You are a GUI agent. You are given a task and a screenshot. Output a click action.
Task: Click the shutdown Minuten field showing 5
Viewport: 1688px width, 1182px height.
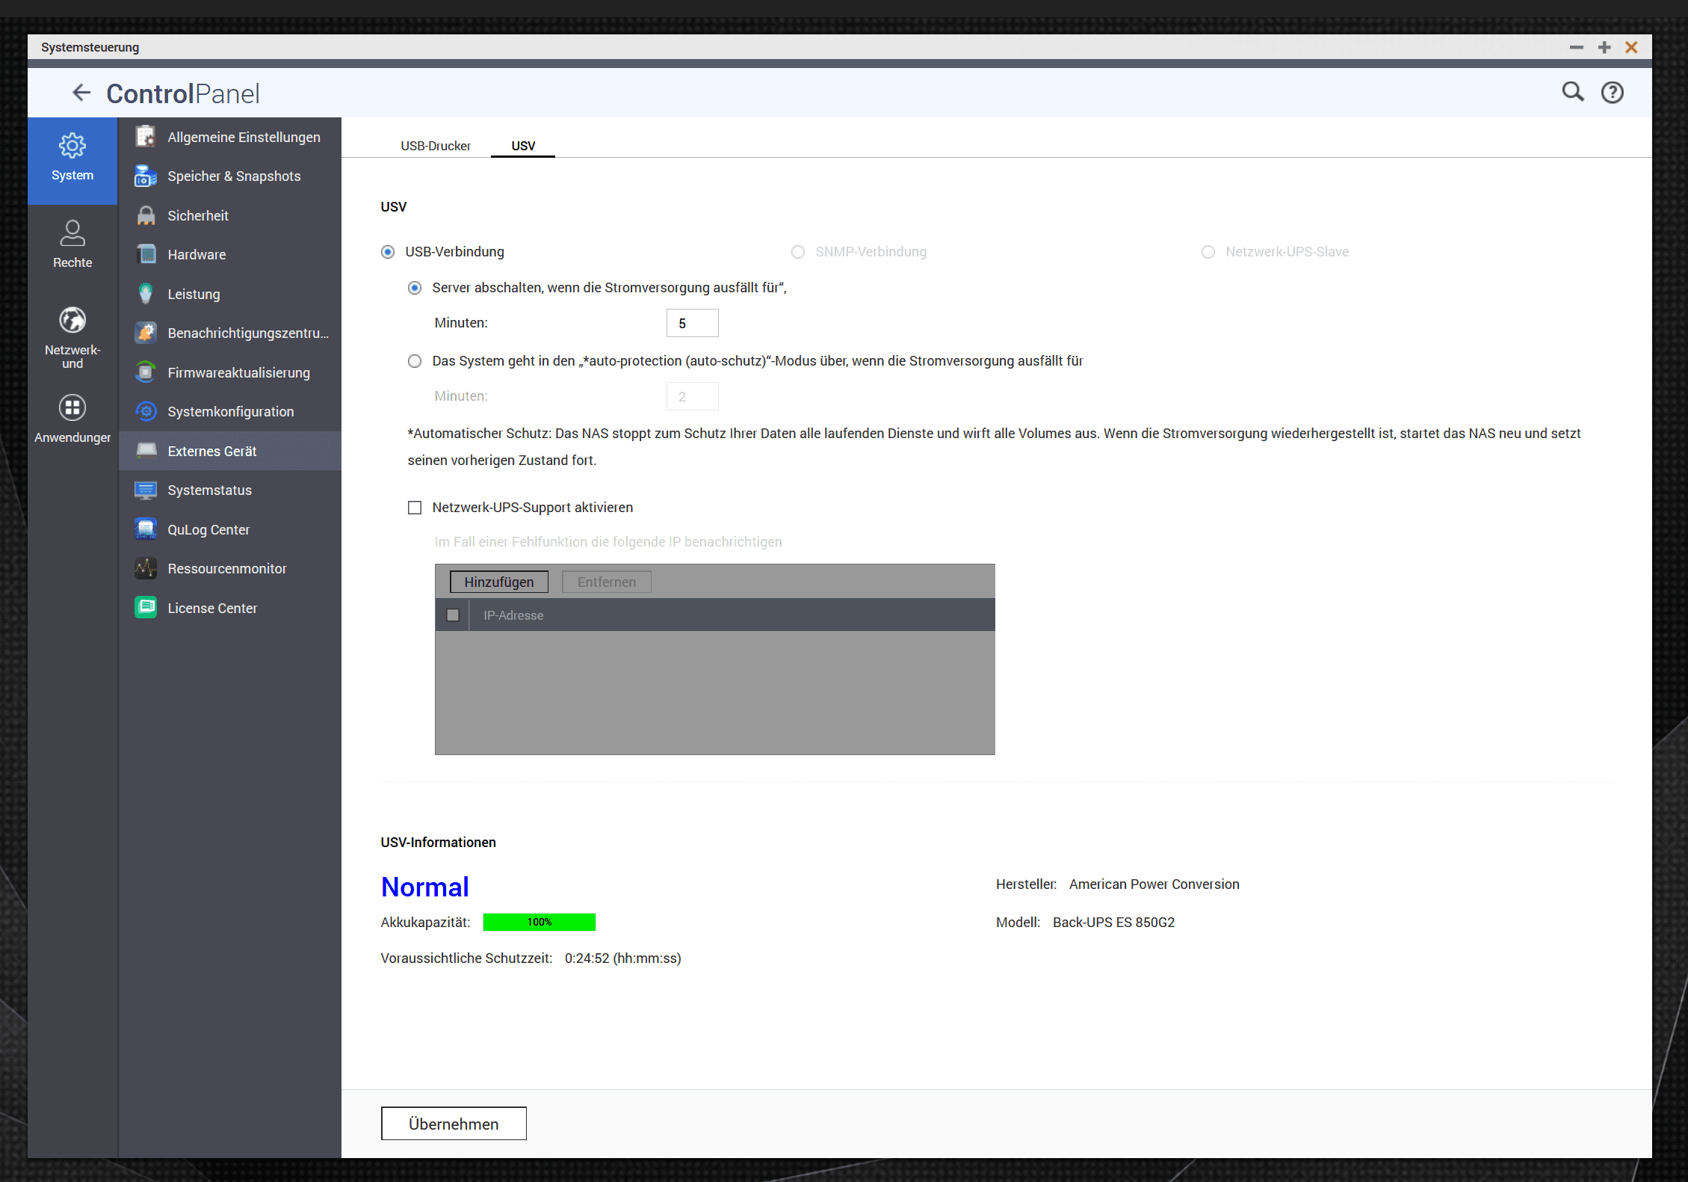pyautogui.click(x=693, y=323)
